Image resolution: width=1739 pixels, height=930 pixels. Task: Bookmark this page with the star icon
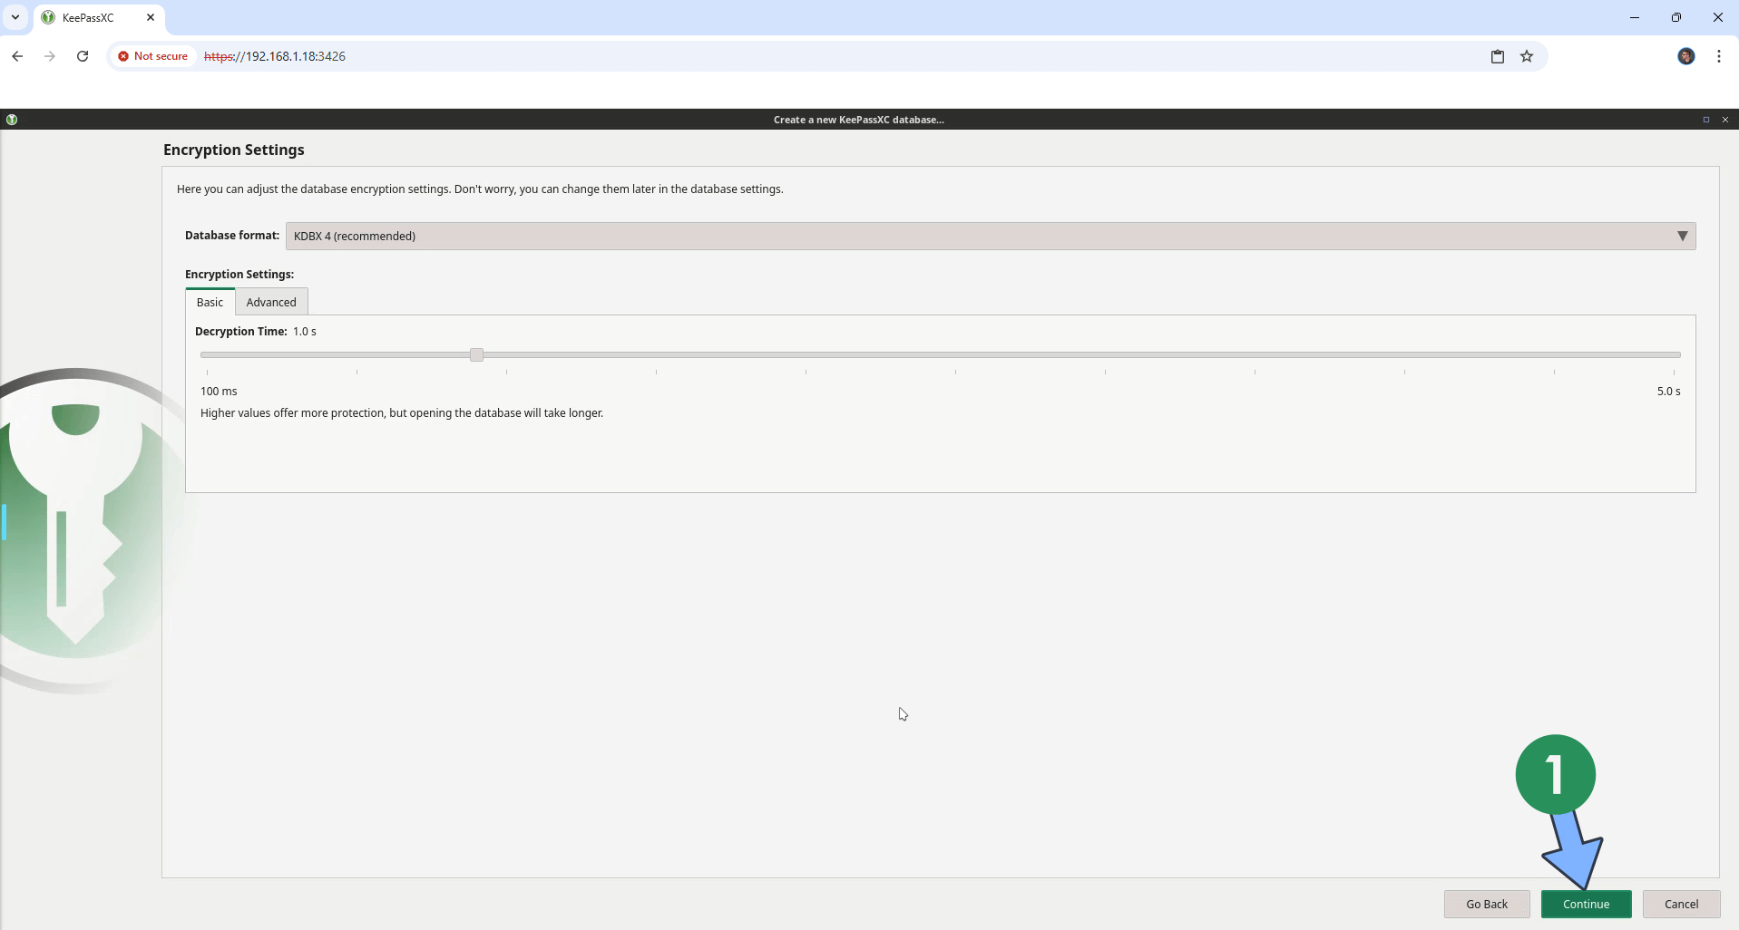(x=1527, y=56)
